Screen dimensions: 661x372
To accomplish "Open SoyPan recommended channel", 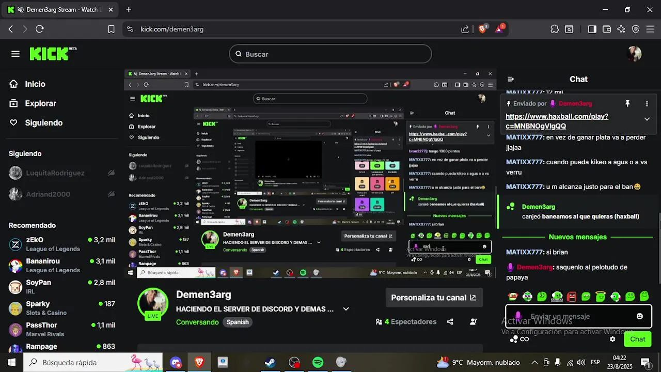I will click(62, 287).
